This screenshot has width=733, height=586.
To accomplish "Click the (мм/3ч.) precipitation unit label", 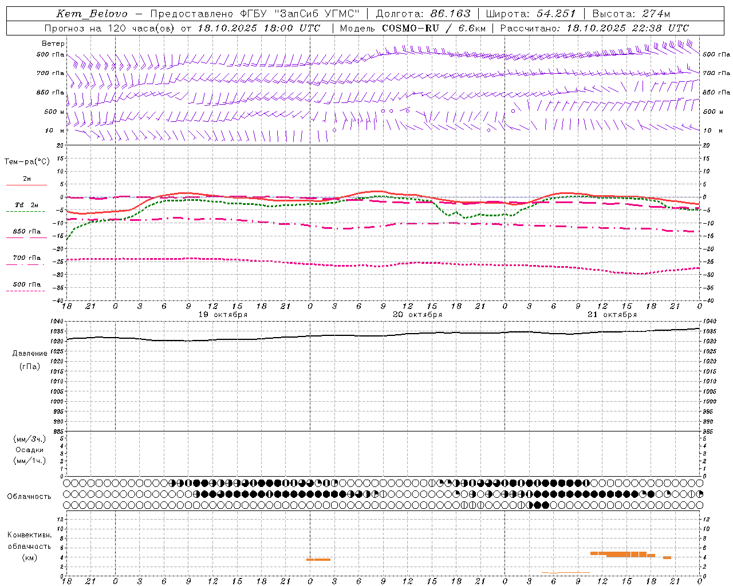I will tap(30, 439).
